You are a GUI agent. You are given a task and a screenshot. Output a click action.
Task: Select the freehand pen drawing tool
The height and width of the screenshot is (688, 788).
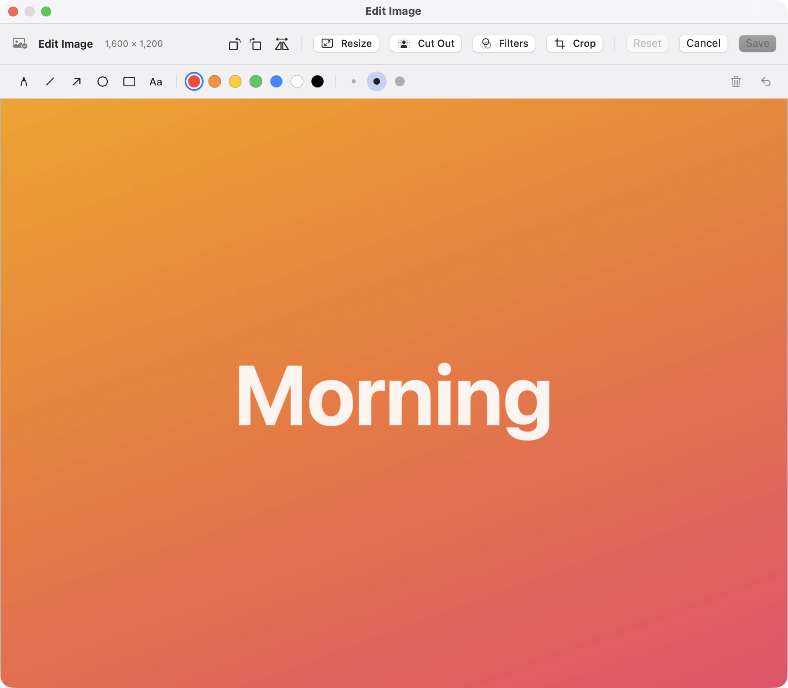[24, 81]
